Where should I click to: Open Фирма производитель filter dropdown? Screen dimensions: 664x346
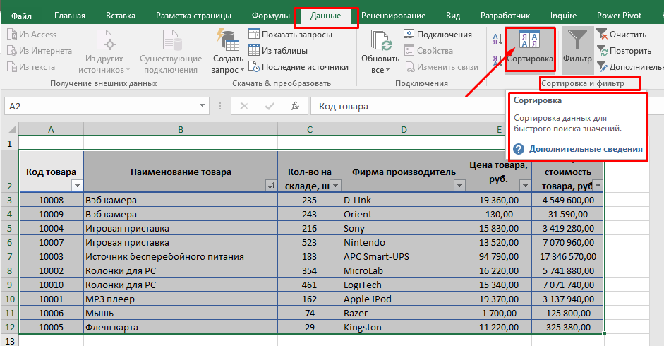point(459,185)
